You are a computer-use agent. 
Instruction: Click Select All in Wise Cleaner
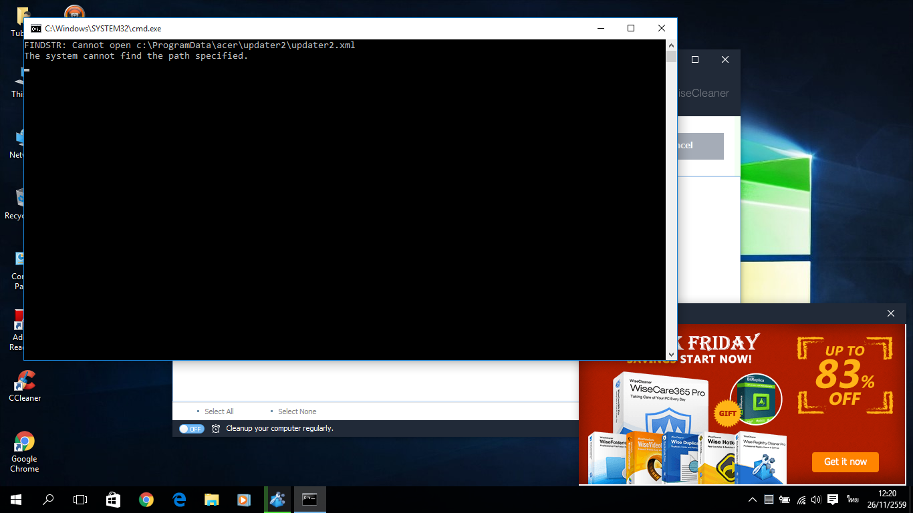219,411
